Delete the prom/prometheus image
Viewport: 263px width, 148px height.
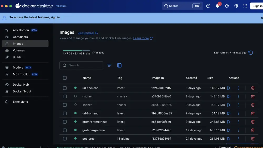(253, 122)
